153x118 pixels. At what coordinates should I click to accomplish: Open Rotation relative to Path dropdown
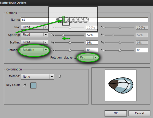pos(88,57)
